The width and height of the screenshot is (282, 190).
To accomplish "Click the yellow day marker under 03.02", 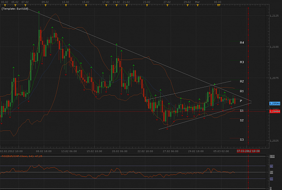I will click(x=5, y=5).
